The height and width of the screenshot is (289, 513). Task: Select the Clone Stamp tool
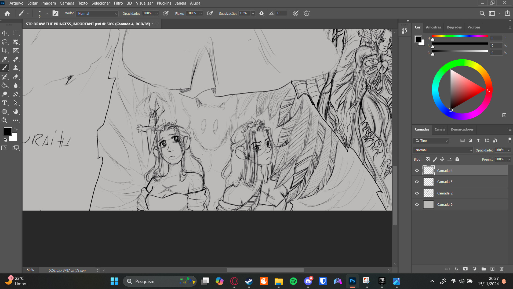16,68
